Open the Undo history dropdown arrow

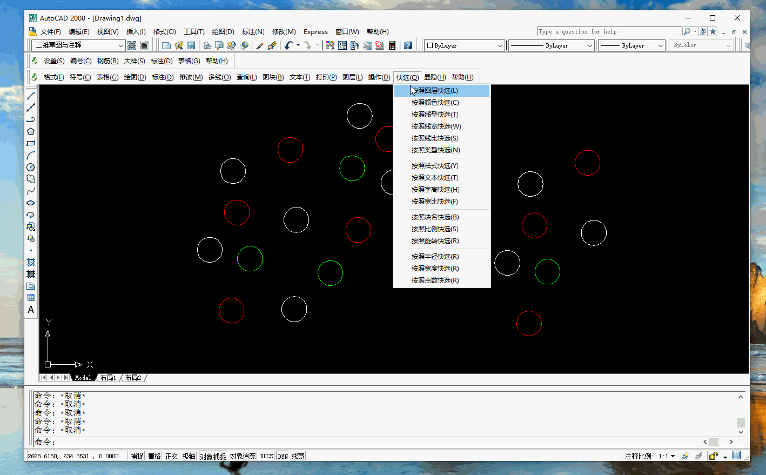[x=298, y=45]
